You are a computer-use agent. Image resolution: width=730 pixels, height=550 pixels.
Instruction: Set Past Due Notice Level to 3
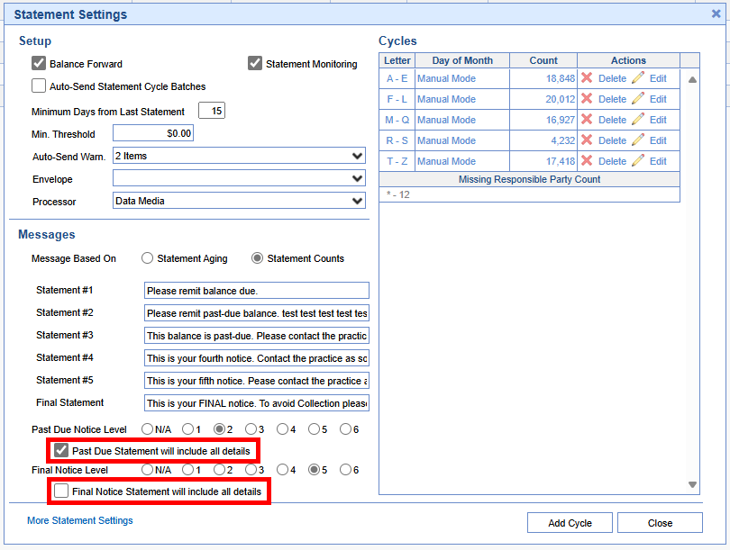tap(251, 428)
